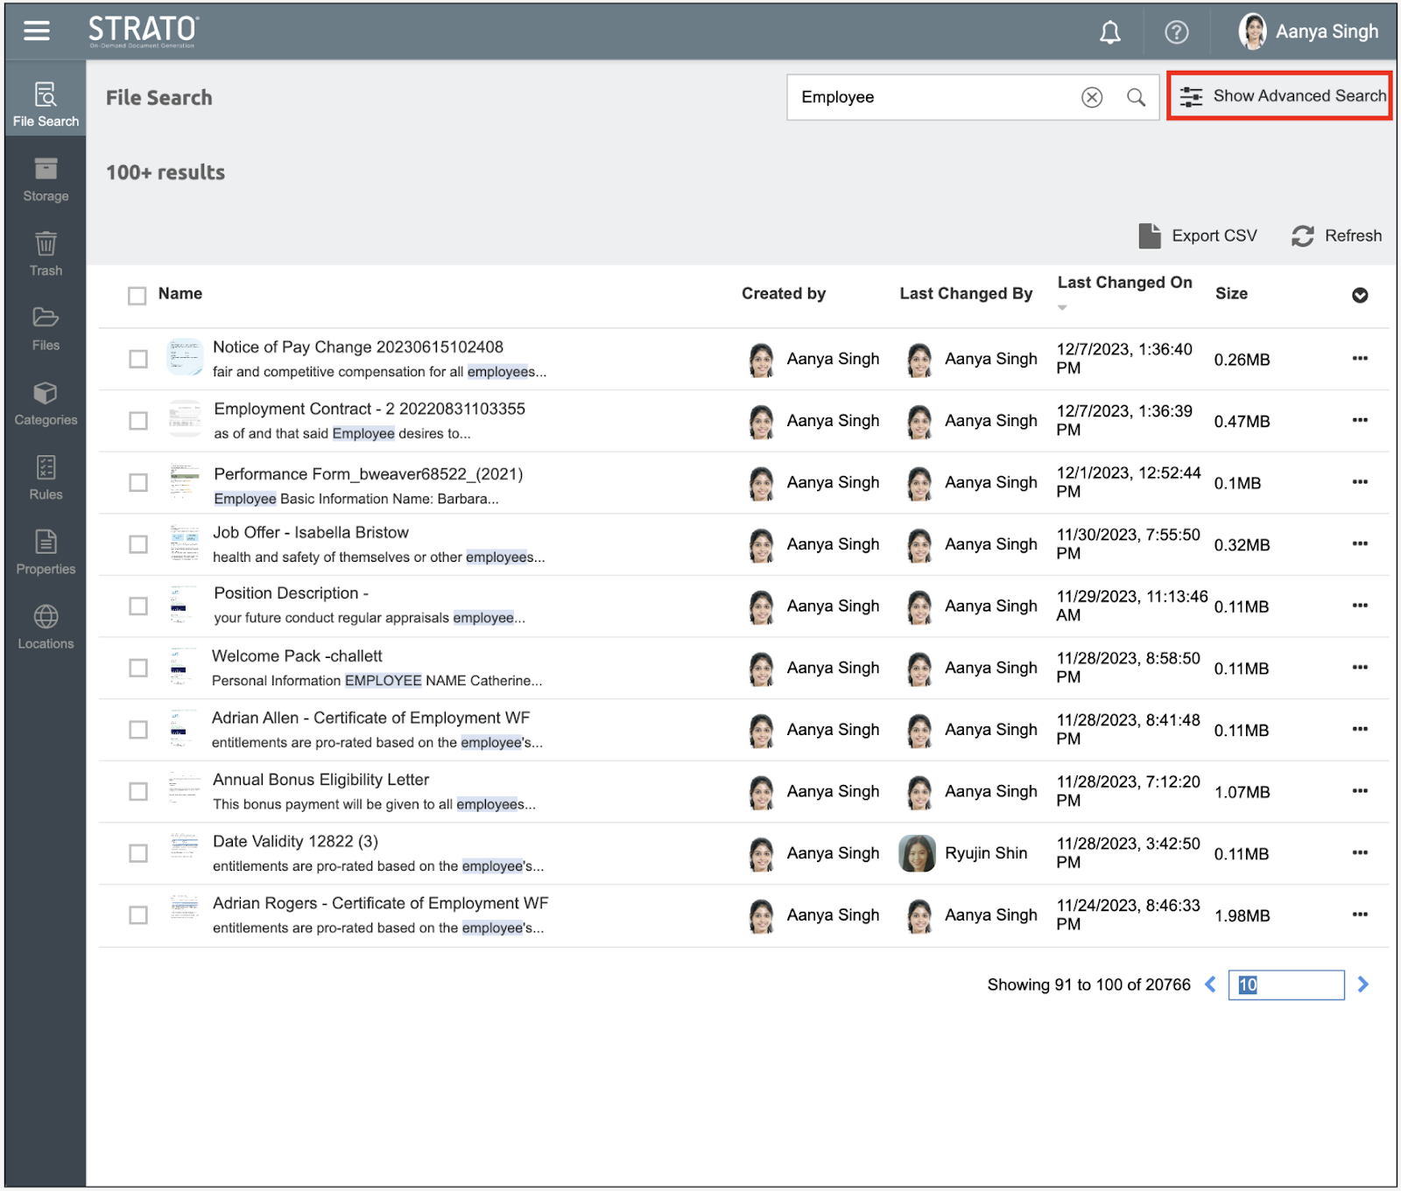Image resolution: width=1401 pixels, height=1191 pixels.
Task: Sort by Last Changed On column
Action: tap(1124, 283)
